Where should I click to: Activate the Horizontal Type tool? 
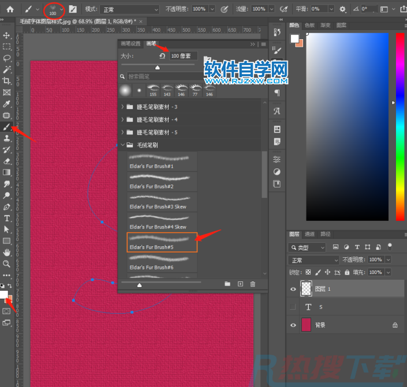7,218
